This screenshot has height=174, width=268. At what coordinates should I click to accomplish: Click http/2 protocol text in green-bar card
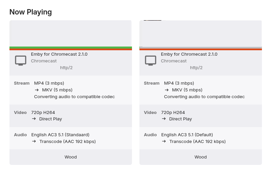(x=66, y=67)
